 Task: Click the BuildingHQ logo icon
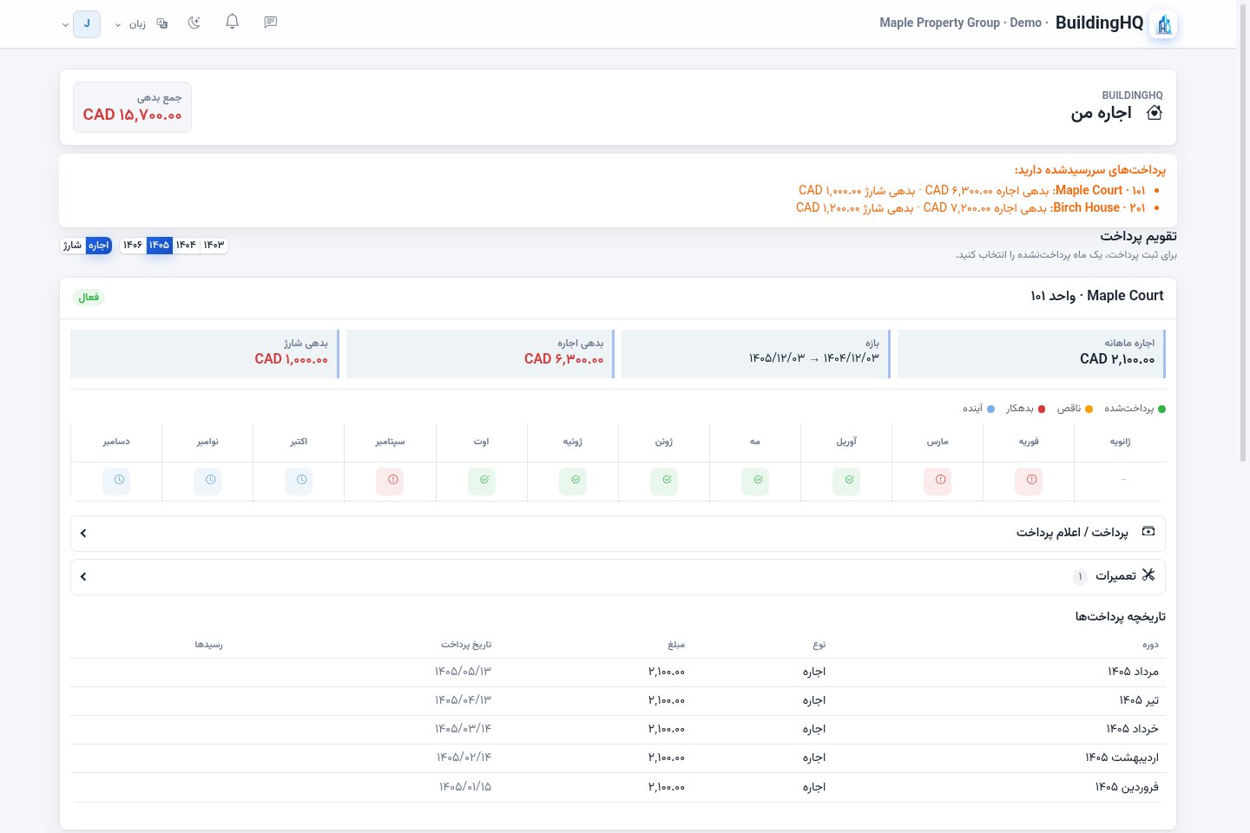tap(1164, 24)
